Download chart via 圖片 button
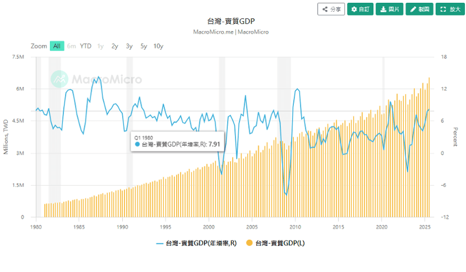The width and height of the screenshot is (466, 272). pos(389,9)
